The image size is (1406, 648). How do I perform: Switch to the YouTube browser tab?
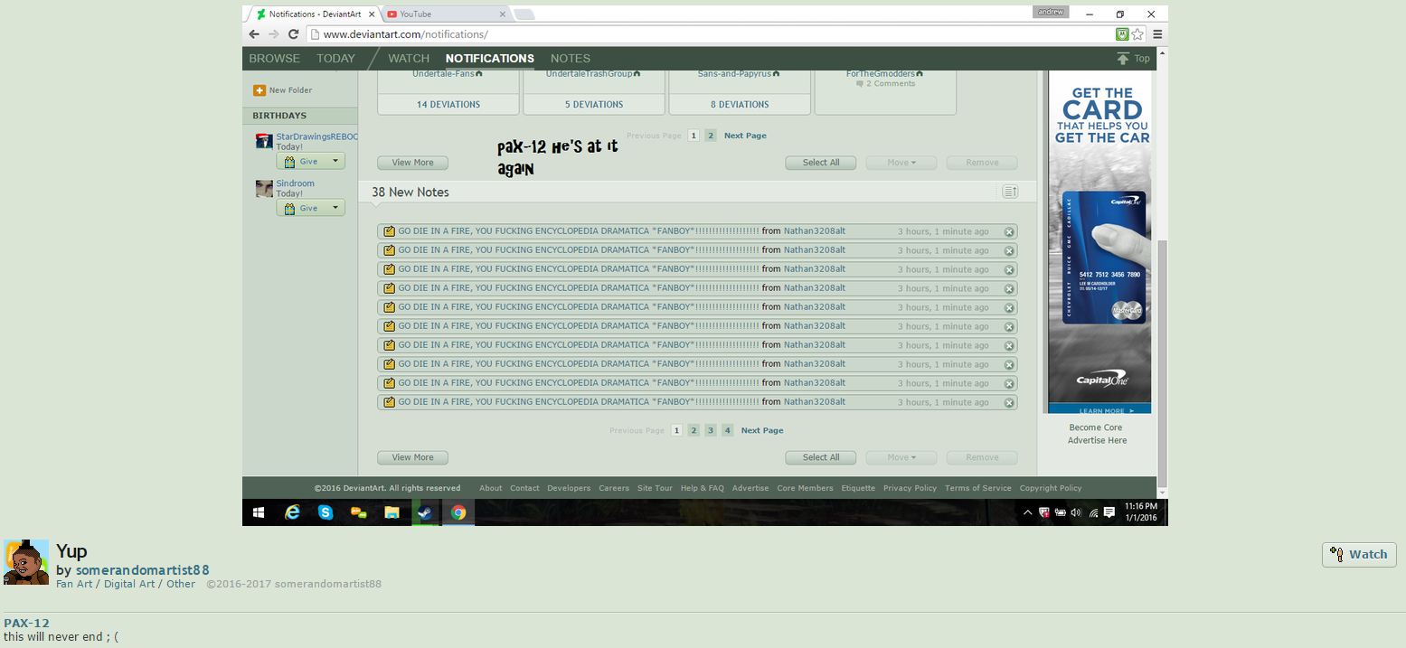(444, 14)
